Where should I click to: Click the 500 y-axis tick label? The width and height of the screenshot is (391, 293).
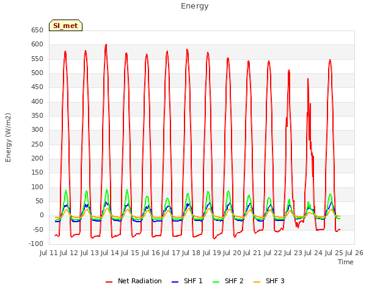click(x=37, y=73)
